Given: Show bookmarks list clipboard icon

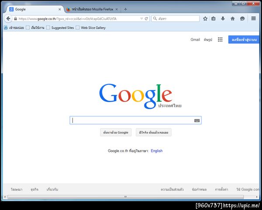Looking at the screenshot, I should (x=214, y=18).
